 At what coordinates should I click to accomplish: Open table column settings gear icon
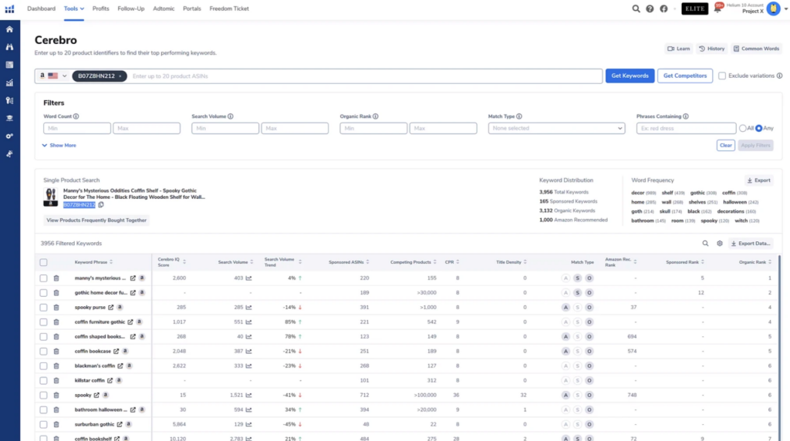click(720, 243)
